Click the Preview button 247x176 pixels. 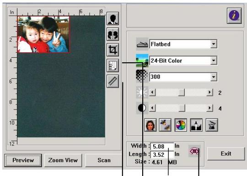pyautogui.click(x=23, y=160)
